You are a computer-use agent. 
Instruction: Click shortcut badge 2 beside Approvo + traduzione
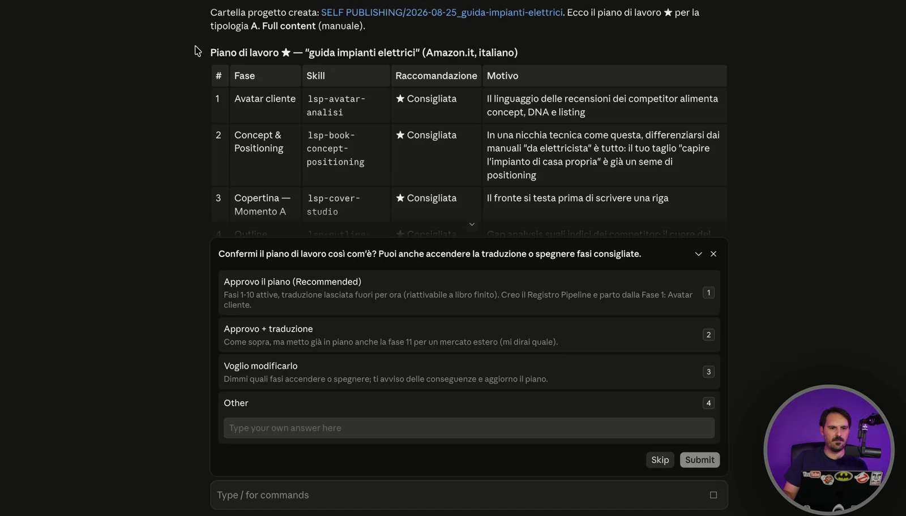point(708,335)
